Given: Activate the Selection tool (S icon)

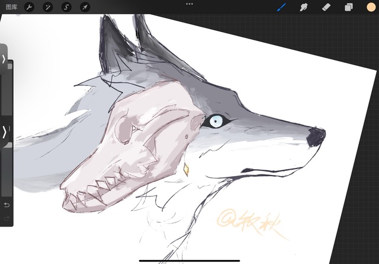Looking at the screenshot, I should [x=66, y=7].
